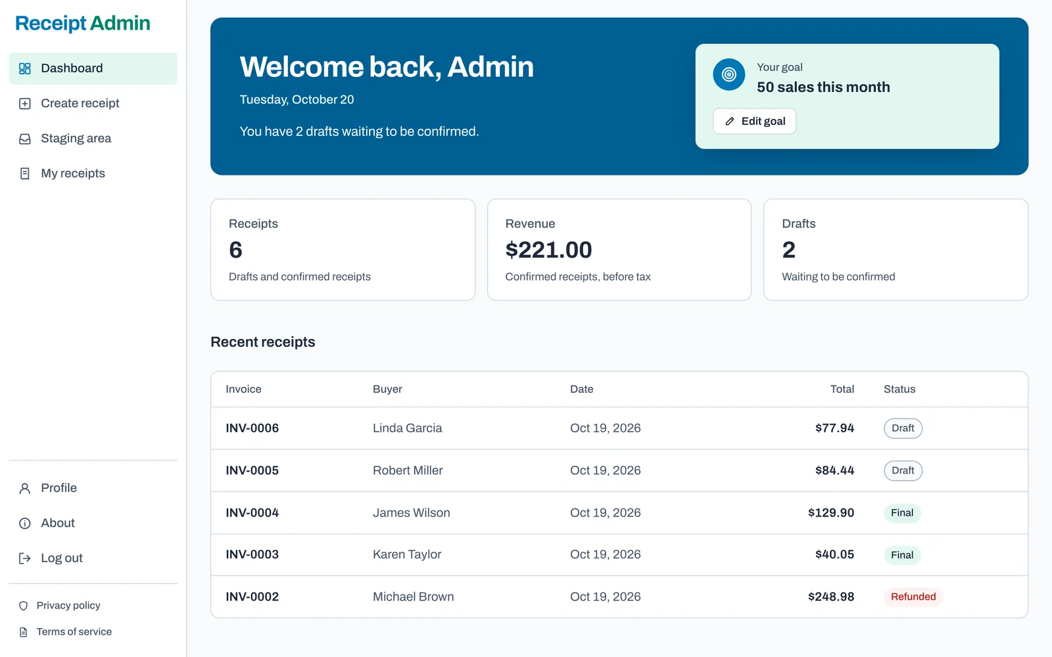Click the Privacy policy shield icon
Image resolution: width=1052 pixels, height=657 pixels.
click(24, 606)
